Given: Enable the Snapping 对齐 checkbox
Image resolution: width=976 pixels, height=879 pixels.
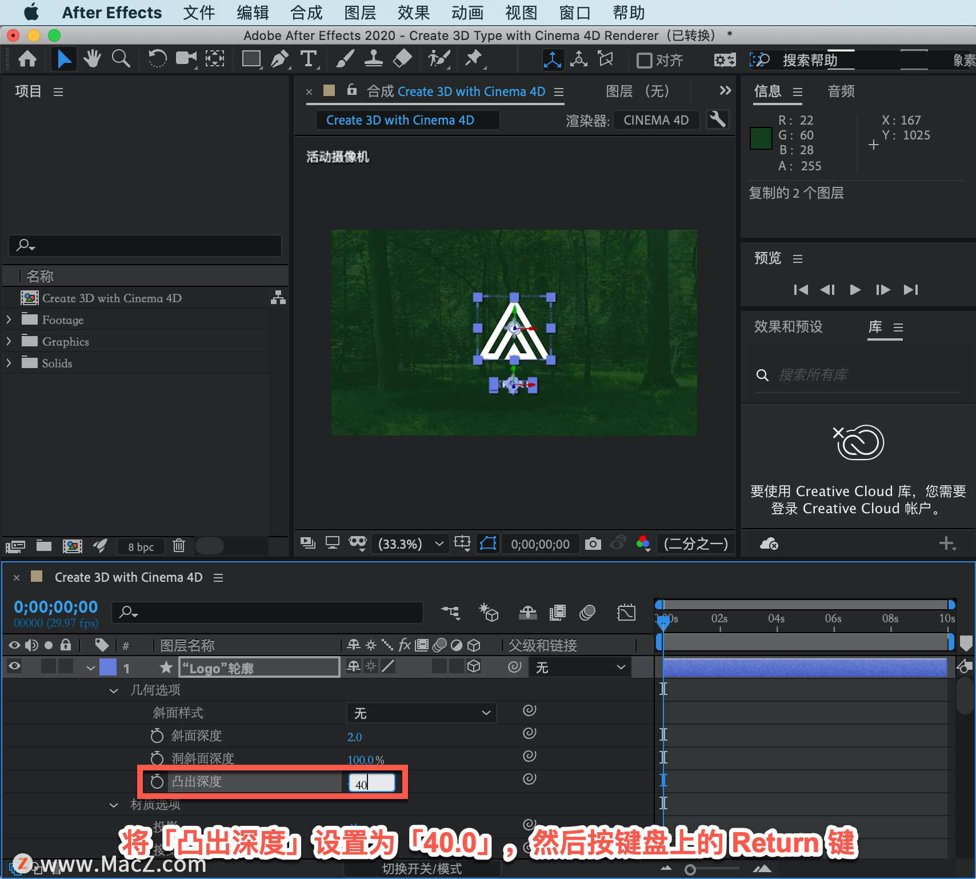Looking at the screenshot, I should pyautogui.click(x=644, y=60).
